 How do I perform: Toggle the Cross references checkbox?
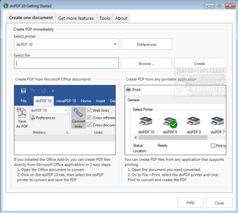click(x=89, y=118)
